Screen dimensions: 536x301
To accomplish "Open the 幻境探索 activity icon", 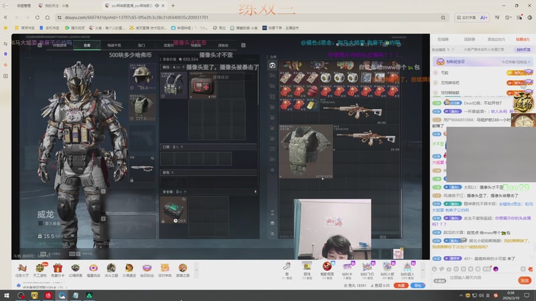I will pyautogui.click(x=75, y=270).
